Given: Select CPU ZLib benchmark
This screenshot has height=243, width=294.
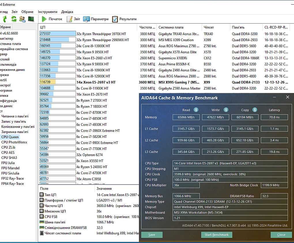Looking at the screenshot, I should tap(8, 147).
